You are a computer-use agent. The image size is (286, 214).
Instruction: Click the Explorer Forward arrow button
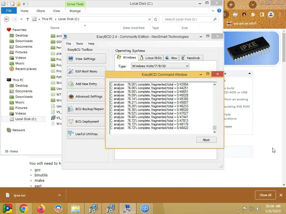point(15,19)
